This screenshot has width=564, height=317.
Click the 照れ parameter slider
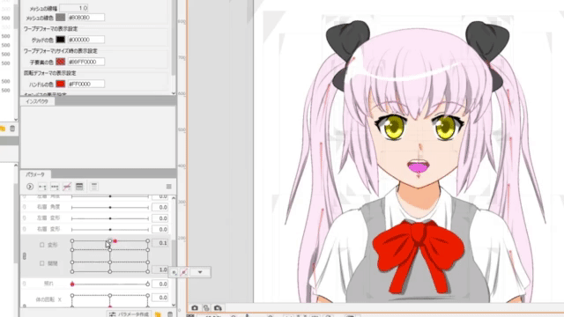(110, 284)
